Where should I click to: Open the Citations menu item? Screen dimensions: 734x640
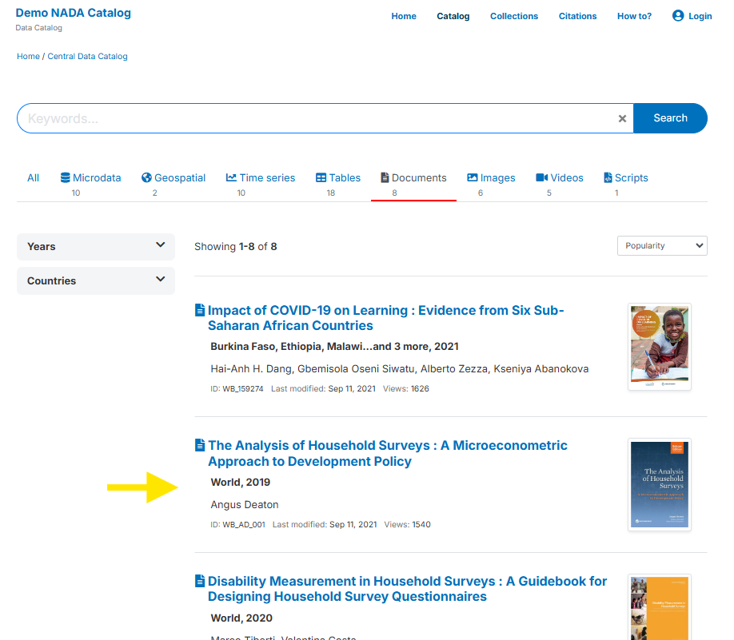point(577,16)
